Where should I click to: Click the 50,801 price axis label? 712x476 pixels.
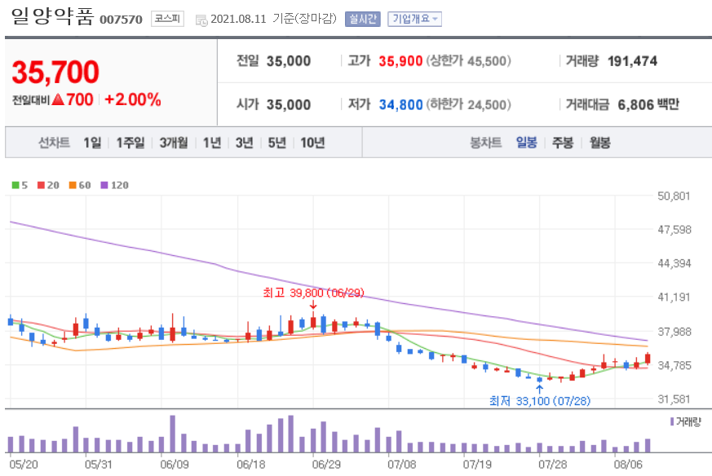tap(674, 196)
